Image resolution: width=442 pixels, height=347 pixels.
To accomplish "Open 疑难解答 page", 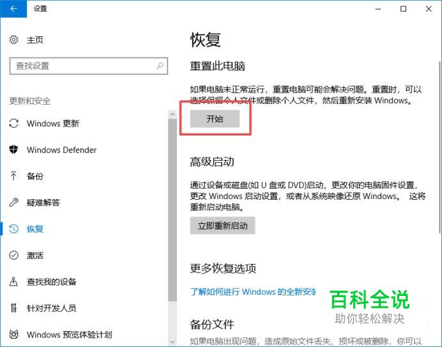I will click(x=43, y=202).
